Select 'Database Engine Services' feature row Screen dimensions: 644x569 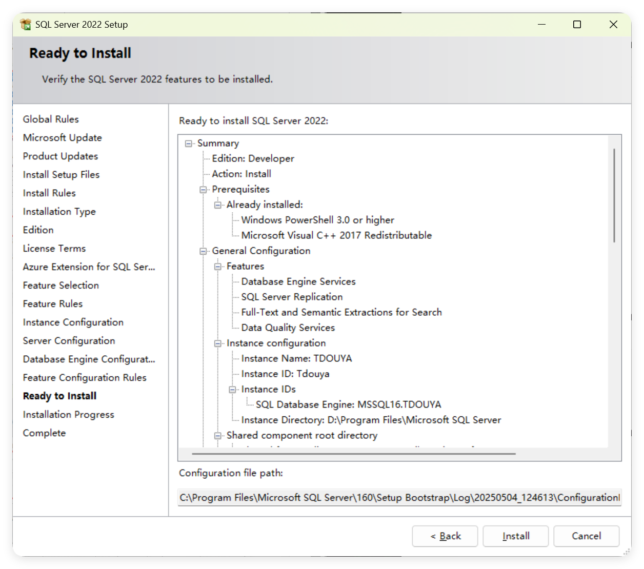click(x=298, y=281)
